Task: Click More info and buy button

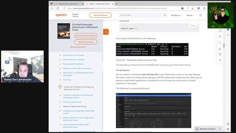Action: (x=86, y=42)
